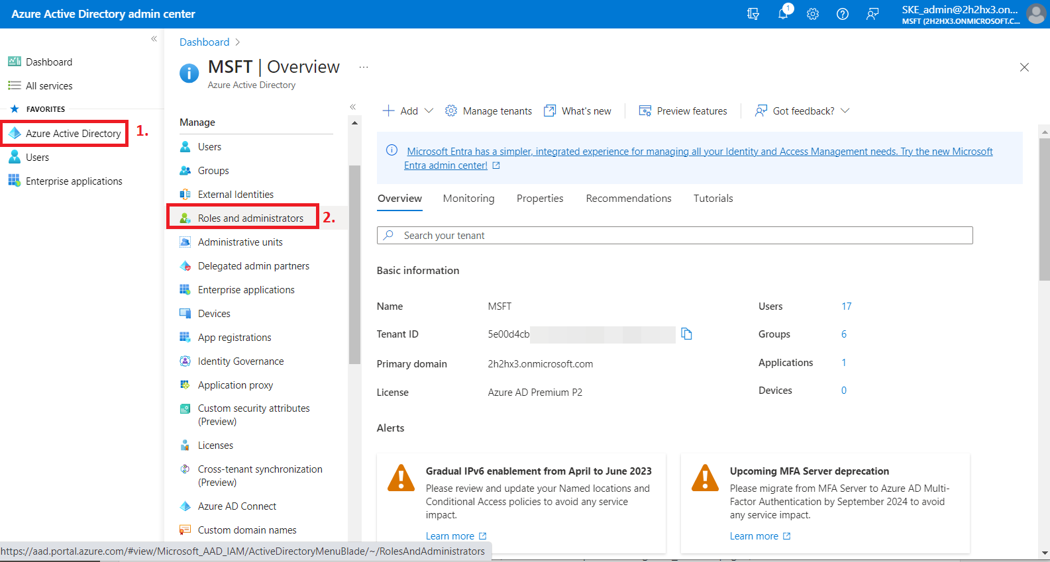
Task: Click the user account avatar
Action: coord(1035,14)
